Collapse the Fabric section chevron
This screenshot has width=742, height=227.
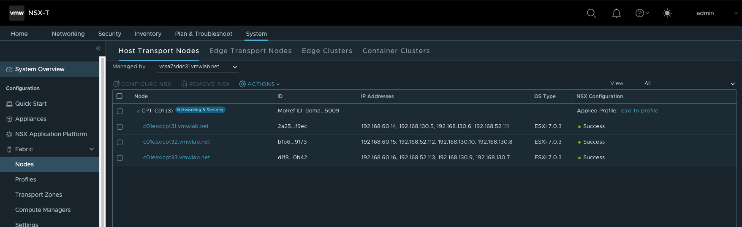[92, 149]
